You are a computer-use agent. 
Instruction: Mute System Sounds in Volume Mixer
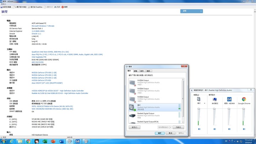[x=215, y=129]
